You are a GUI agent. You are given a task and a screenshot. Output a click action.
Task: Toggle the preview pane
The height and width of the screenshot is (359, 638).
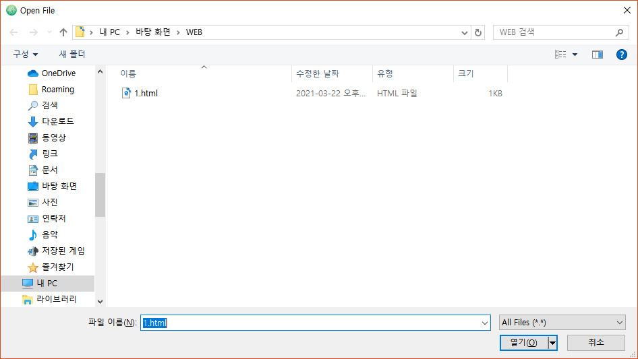(598, 55)
